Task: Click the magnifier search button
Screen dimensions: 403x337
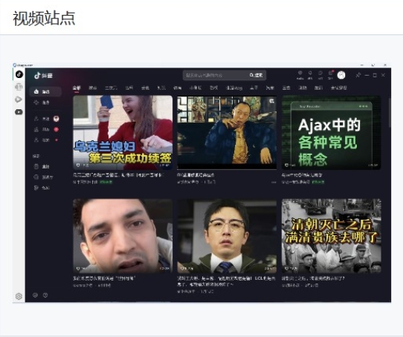Action: pyautogui.click(x=257, y=75)
